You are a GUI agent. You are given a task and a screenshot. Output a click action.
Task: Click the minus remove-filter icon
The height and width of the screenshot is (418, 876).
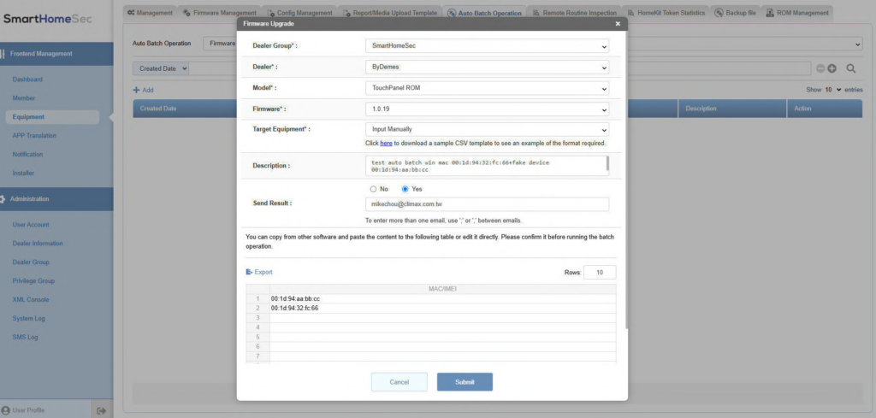pos(820,68)
